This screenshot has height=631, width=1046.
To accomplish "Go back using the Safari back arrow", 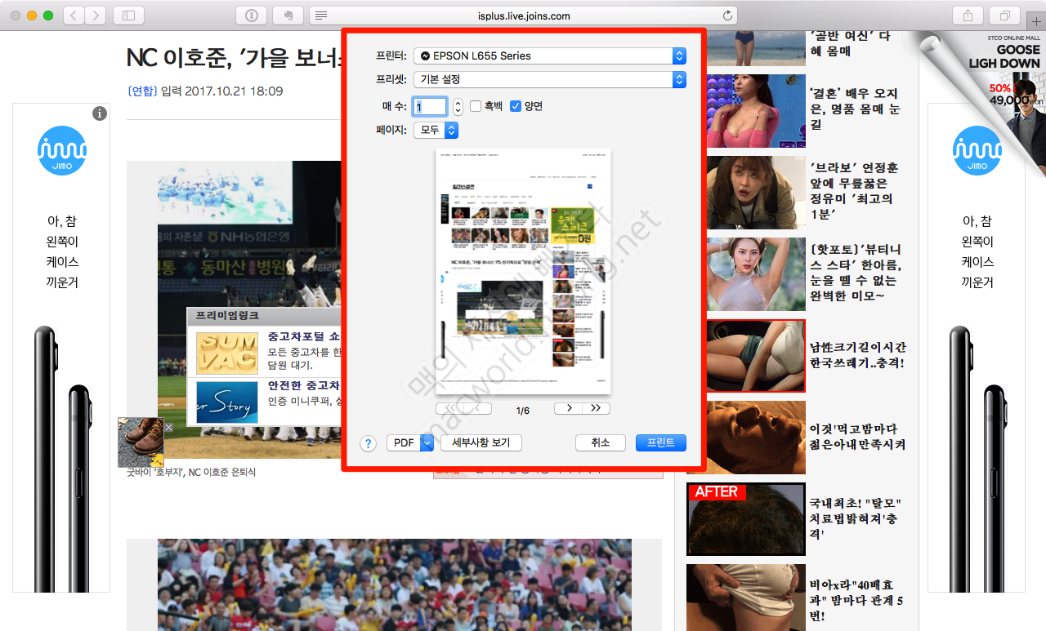I will [x=72, y=14].
